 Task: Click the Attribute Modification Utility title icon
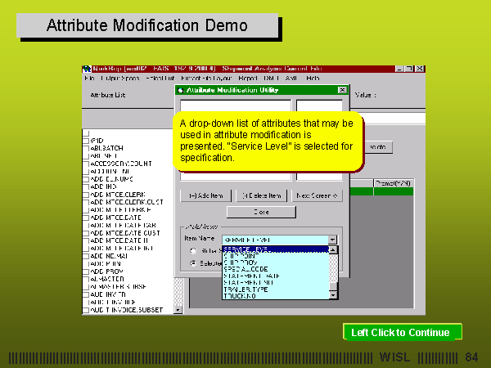(x=182, y=90)
